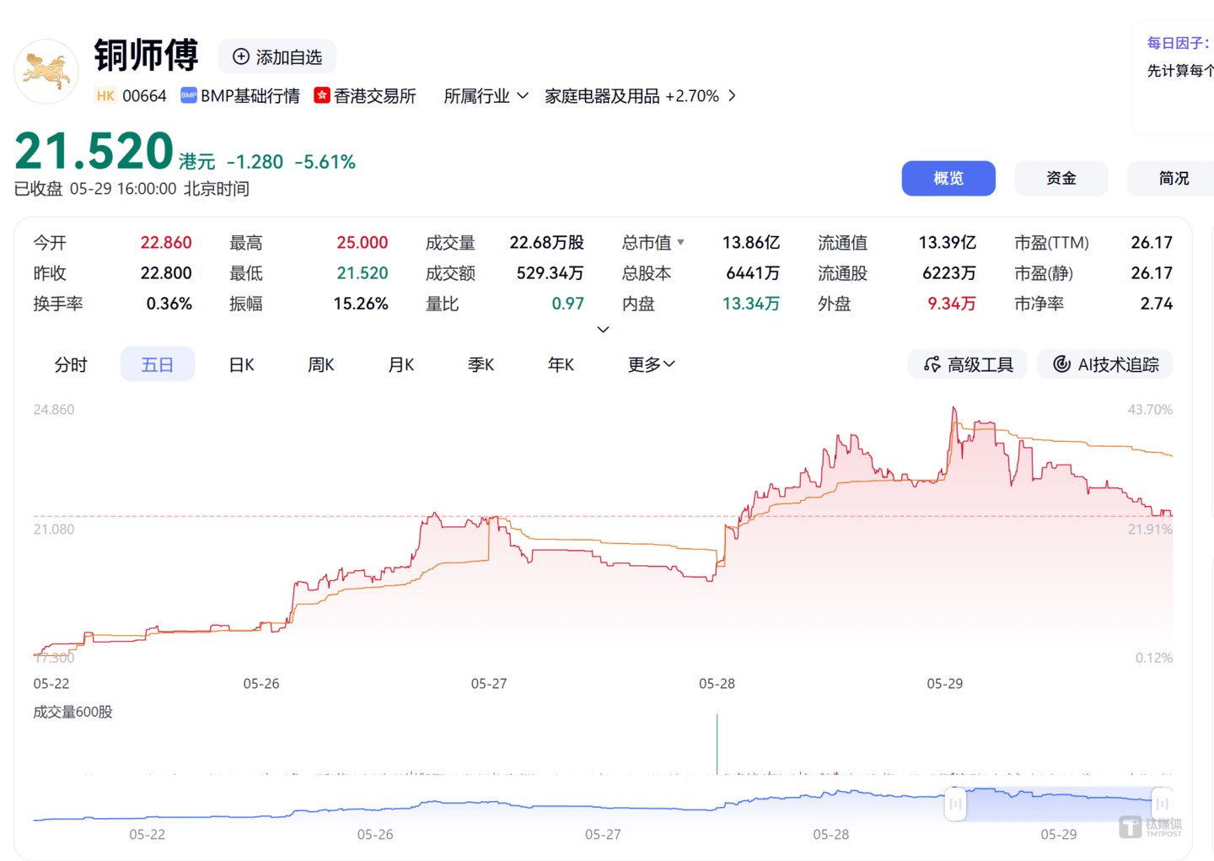Open AI技术追踪 tracking

1105,364
